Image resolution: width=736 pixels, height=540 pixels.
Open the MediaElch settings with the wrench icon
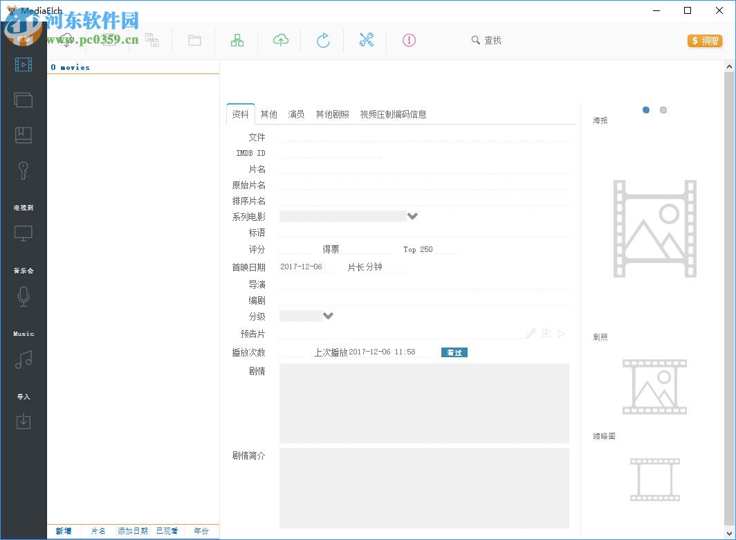coord(367,40)
